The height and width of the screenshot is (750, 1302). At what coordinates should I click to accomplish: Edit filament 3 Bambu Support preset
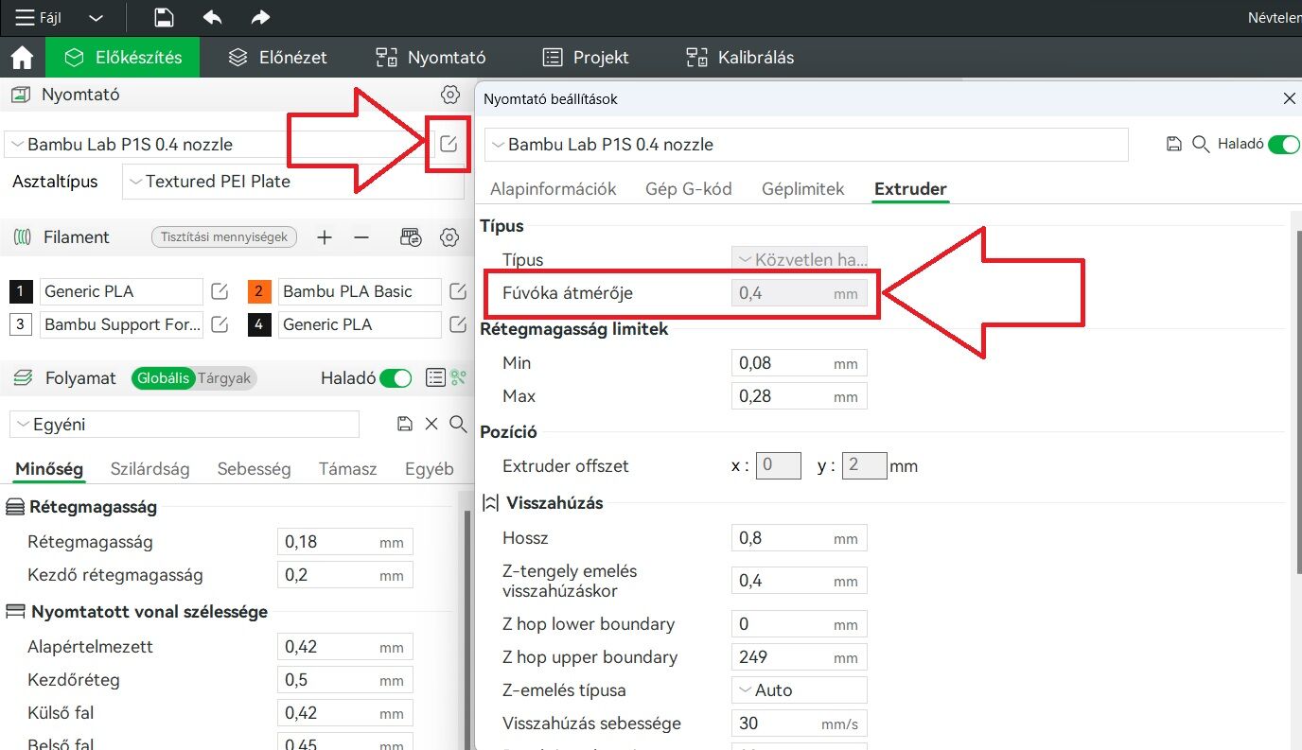point(220,324)
